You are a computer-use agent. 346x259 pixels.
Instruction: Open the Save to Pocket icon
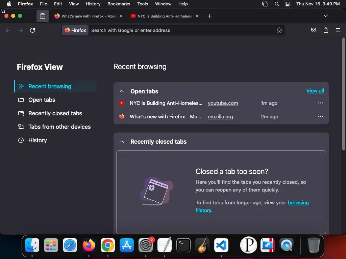[x=313, y=30]
